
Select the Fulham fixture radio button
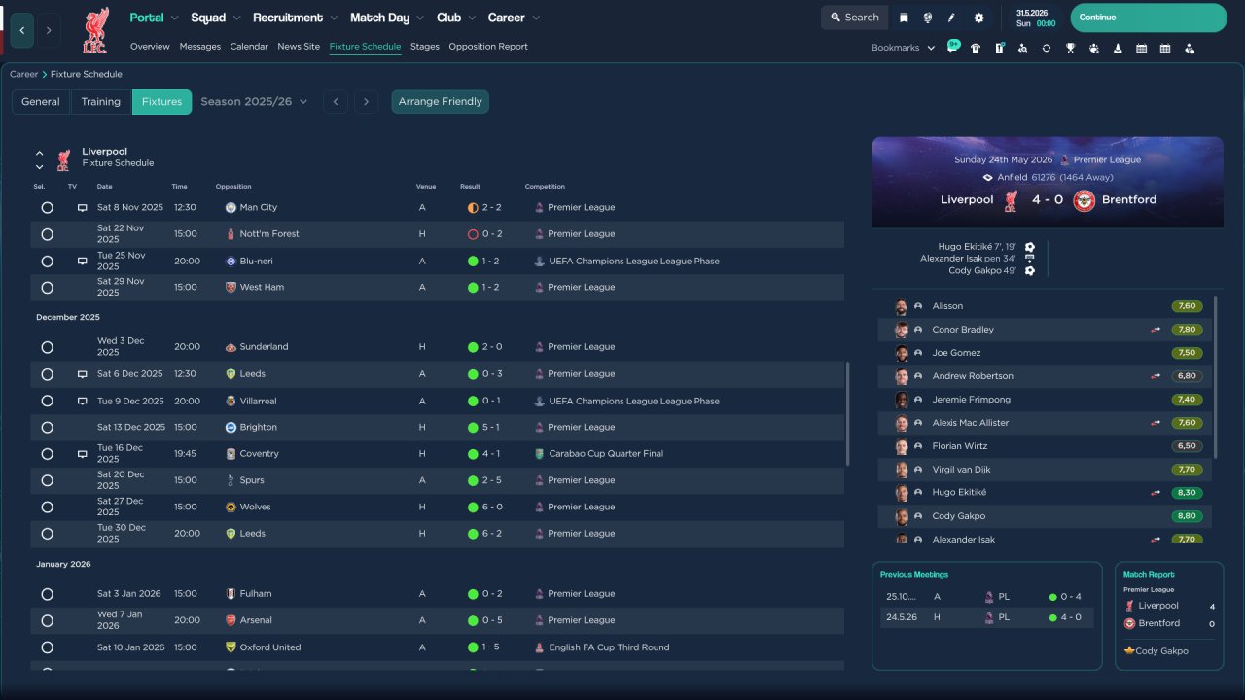(x=47, y=593)
